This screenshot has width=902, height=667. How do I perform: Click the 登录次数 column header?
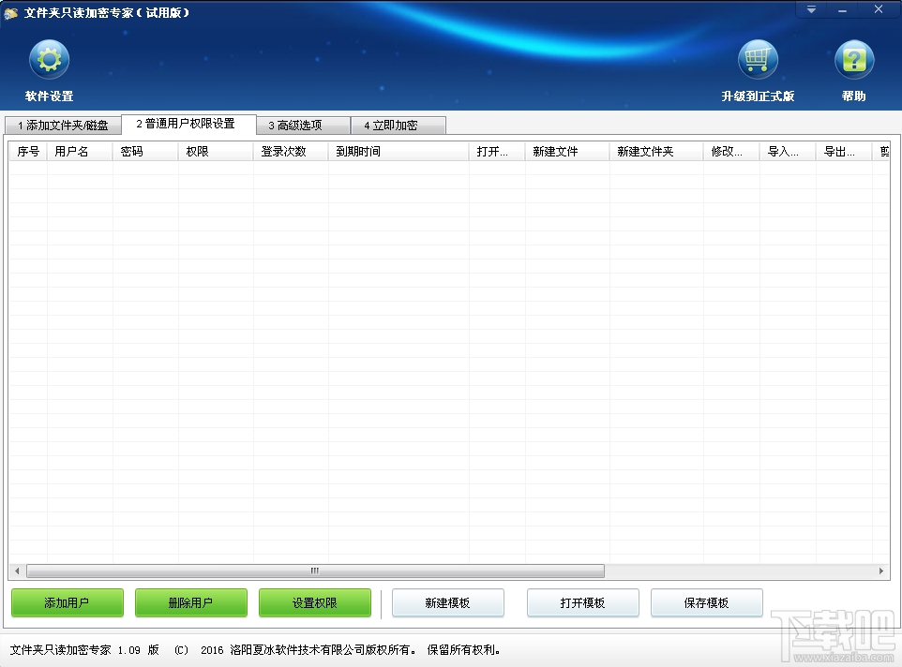click(291, 152)
